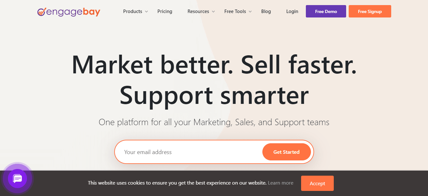Click the Get Started button
The height and width of the screenshot is (196, 428).
pos(286,152)
